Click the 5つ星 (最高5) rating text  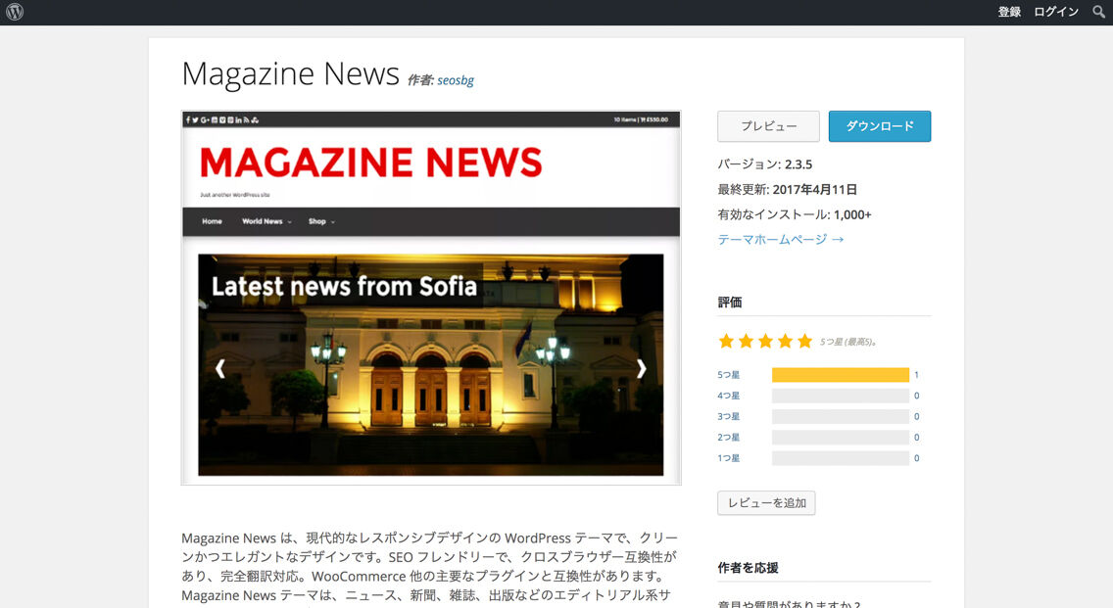click(848, 342)
